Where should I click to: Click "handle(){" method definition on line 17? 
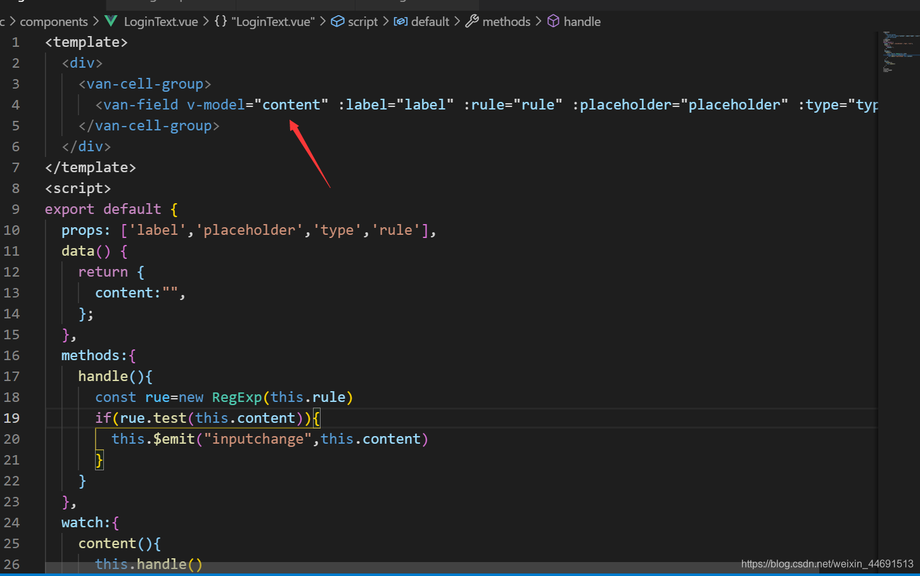click(x=115, y=376)
